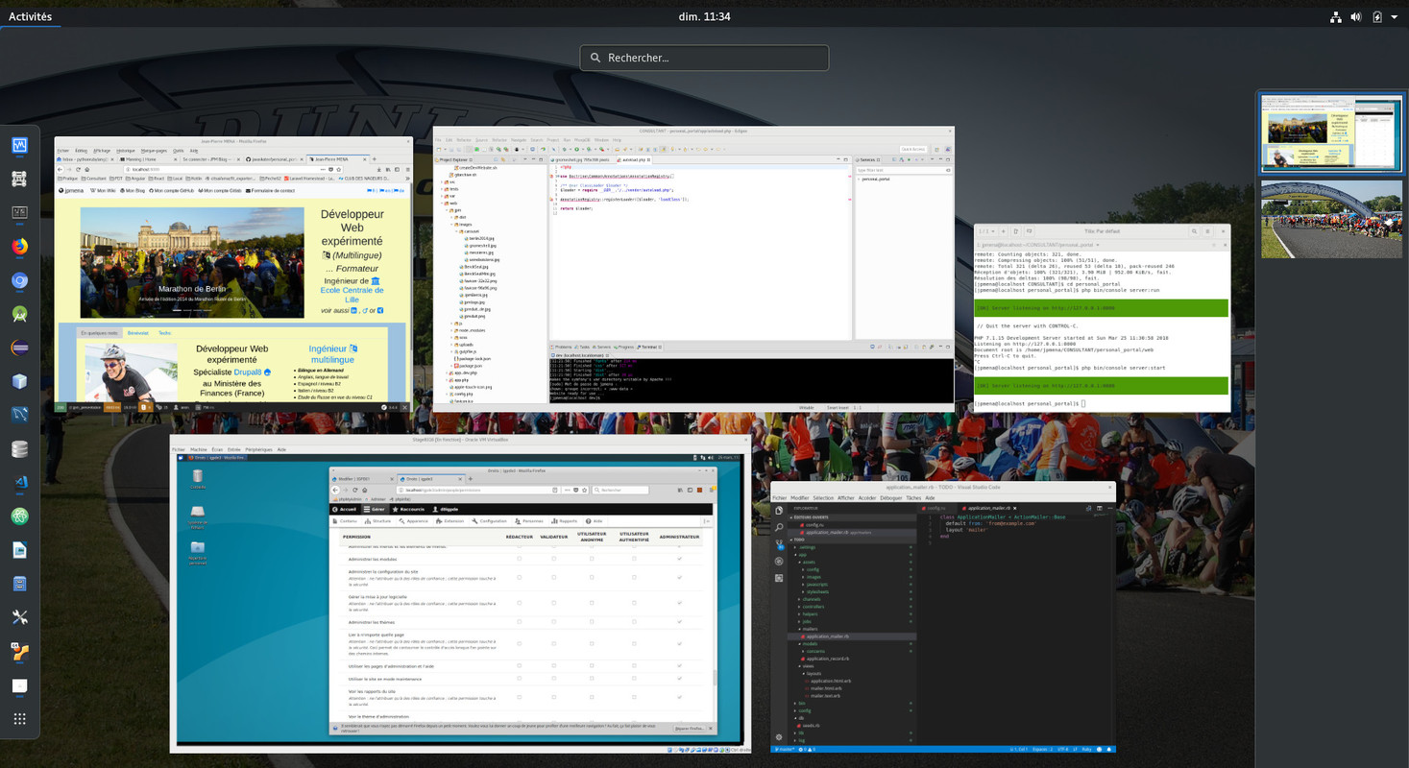Collapse mailers folder in VS Code explorer
Image resolution: width=1409 pixels, height=768 pixels.
(799, 629)
